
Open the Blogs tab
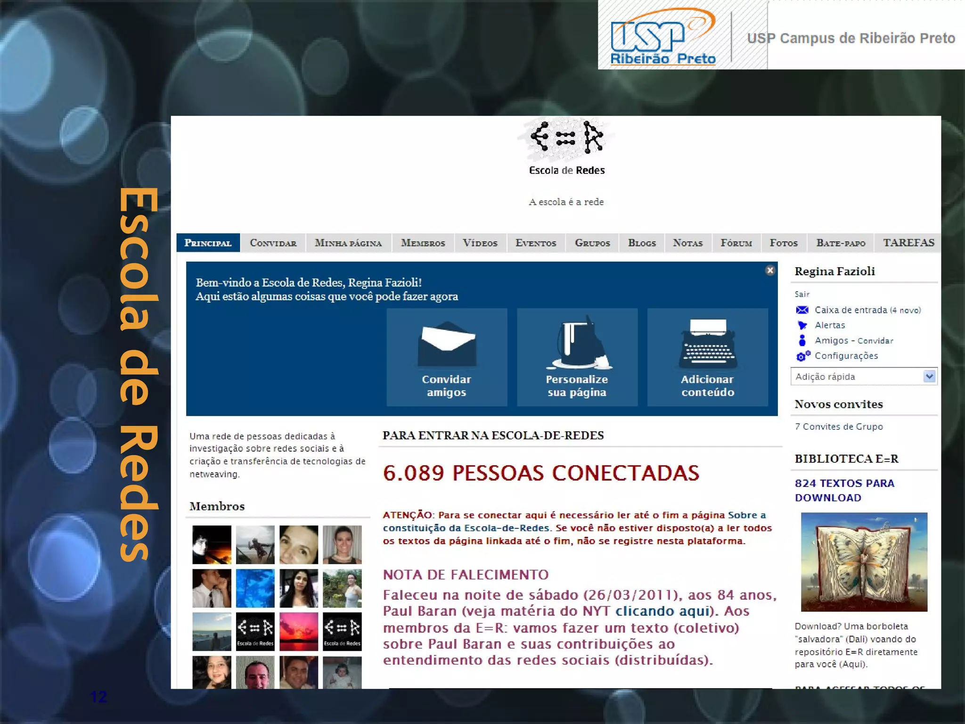tap(642, 243)
